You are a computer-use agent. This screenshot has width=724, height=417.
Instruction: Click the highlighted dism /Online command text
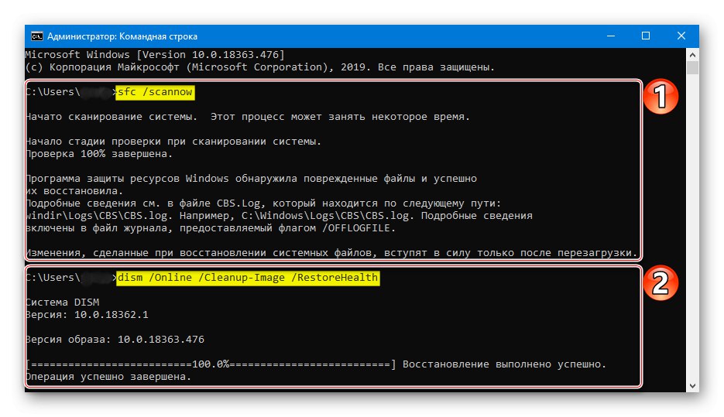(x=248, y=278)
